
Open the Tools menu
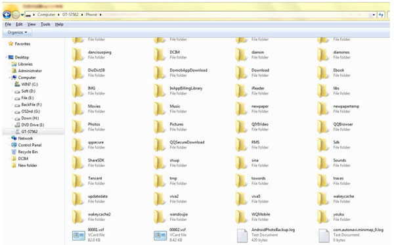point(45,24)
